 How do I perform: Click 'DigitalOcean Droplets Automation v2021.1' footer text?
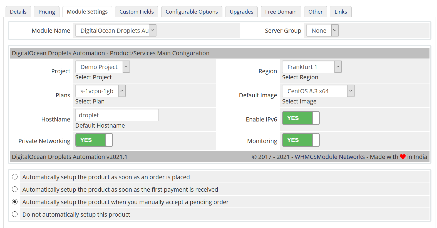point(69,157)
